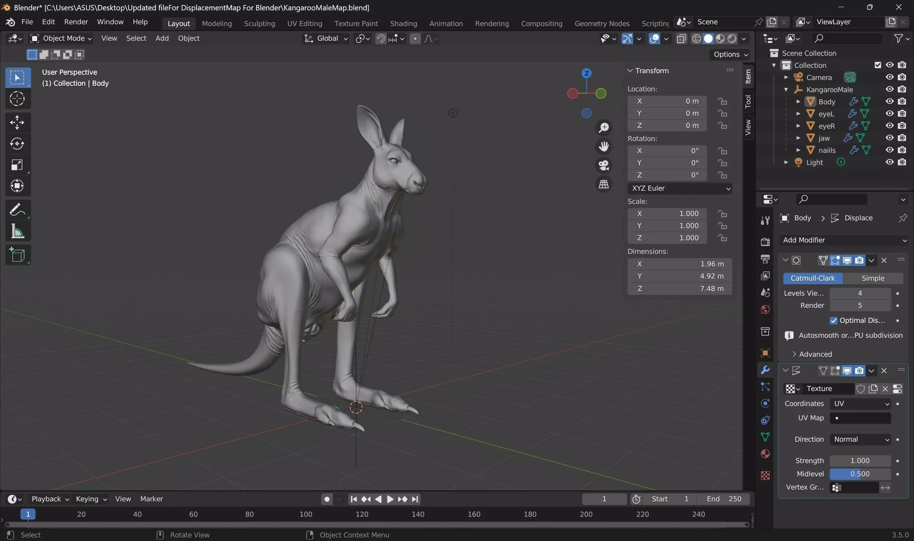914x541 pixels.
Task: Hide the eyeL object in viewport
Action: (x=890, y=113)
